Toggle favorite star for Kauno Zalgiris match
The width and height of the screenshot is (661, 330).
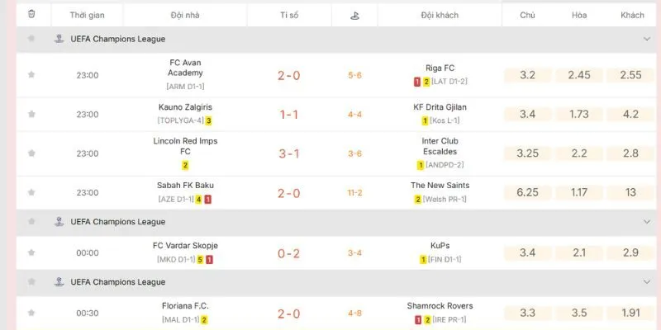pos(31,114)
